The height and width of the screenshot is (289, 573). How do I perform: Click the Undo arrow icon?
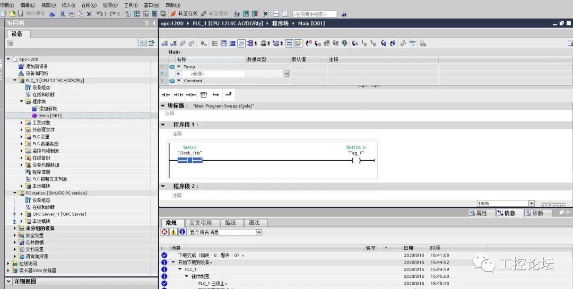click(x=99, y=14)
